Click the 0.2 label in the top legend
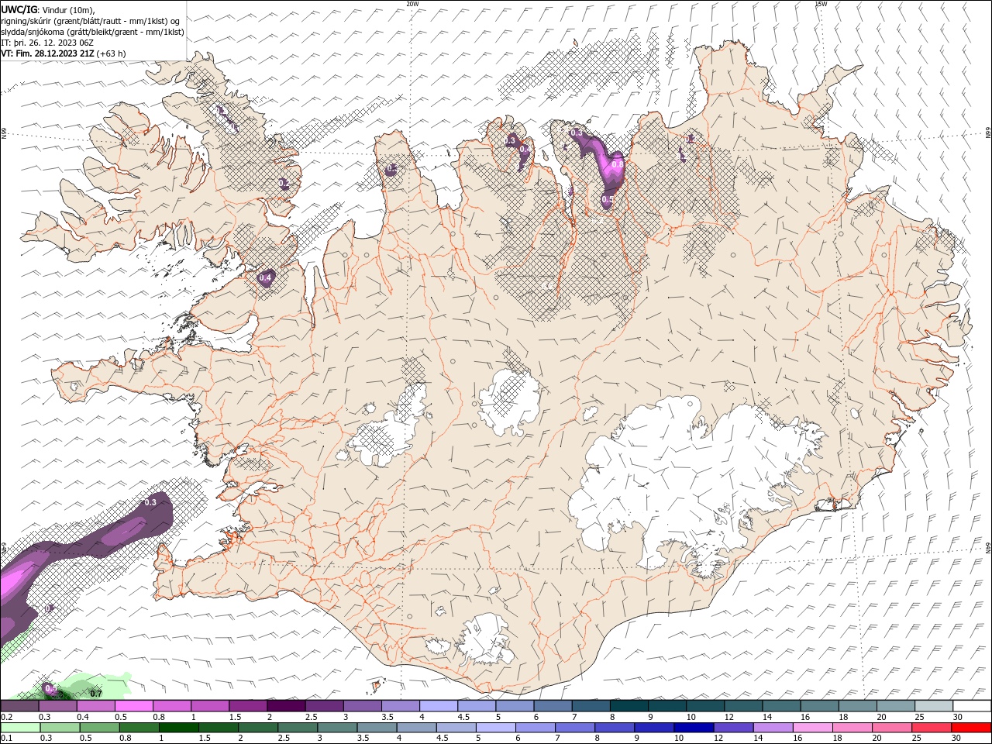 pyautogui.click(x=6, y=717)
